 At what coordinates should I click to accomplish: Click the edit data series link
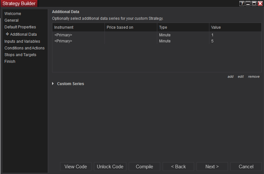coord(241,77)
